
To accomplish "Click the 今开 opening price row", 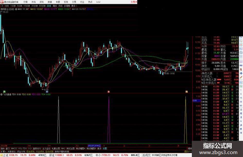I will [211, 46].
